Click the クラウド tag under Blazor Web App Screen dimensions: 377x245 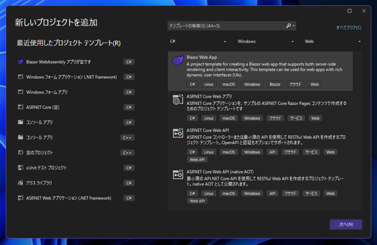(296, 84)
